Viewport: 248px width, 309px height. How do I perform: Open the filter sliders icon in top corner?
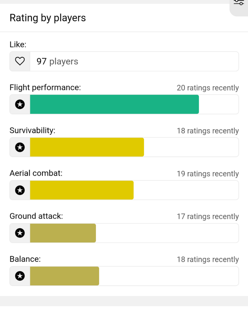coord(239,3)
